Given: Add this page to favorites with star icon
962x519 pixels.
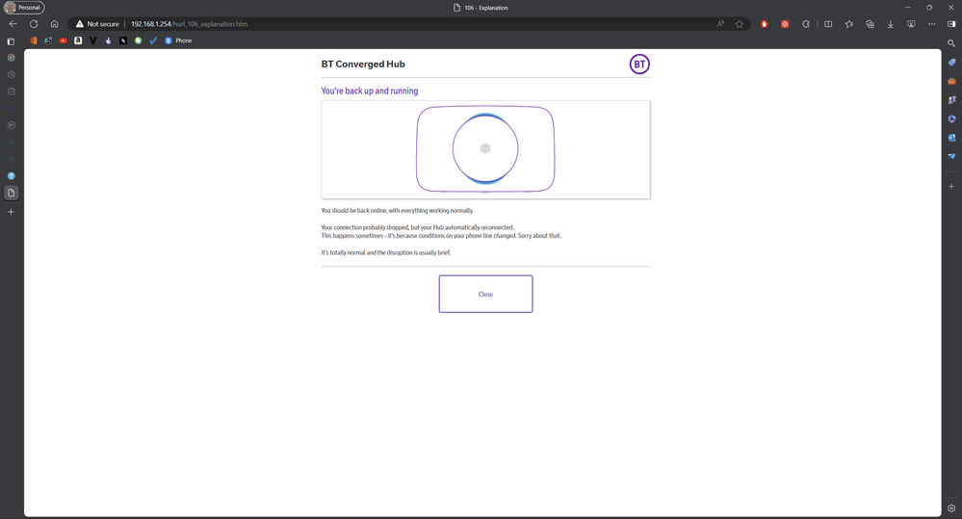Looking at the screenshot, I should coord(740,24).
